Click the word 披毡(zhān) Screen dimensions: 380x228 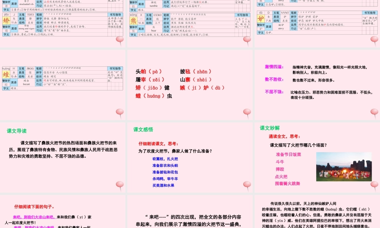click(x=196, y=71)
